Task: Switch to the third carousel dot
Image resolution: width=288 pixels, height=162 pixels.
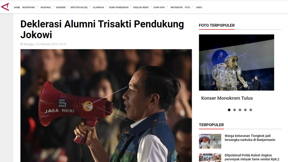Action: (x=240, y=110)
